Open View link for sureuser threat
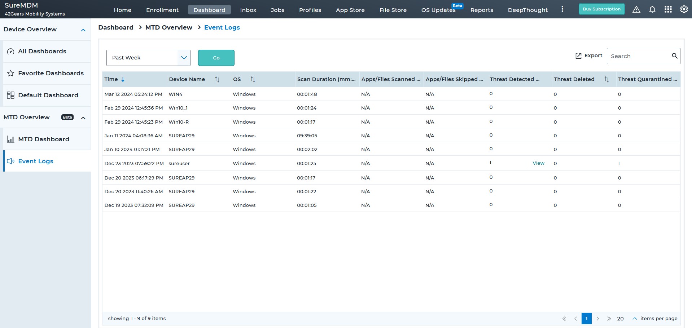The width and height of the screenshot is (692, 328). tap(538, 163)
